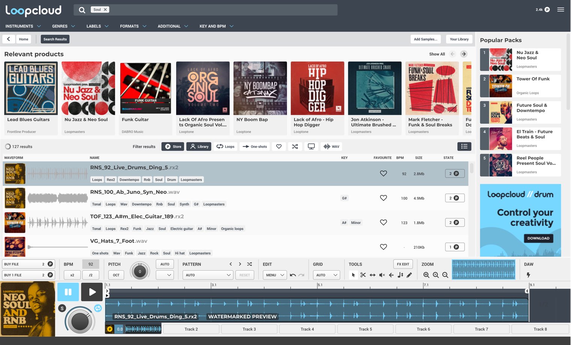Click the monitor display filter icon
The image size is (571, 345).
click(x=311, y=147)
